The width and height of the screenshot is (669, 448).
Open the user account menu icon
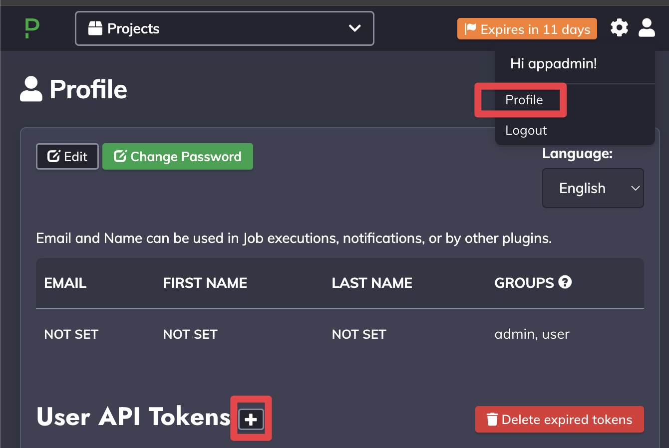coord(647,27)
